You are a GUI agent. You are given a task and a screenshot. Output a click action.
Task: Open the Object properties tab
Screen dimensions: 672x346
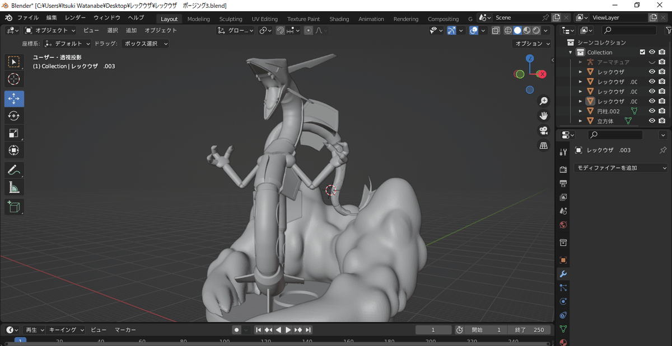[x=563, y=260]
